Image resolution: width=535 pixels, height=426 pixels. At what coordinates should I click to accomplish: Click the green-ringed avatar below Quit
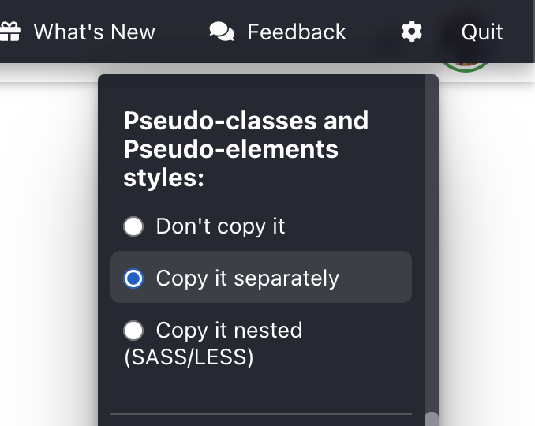point(466,66)
